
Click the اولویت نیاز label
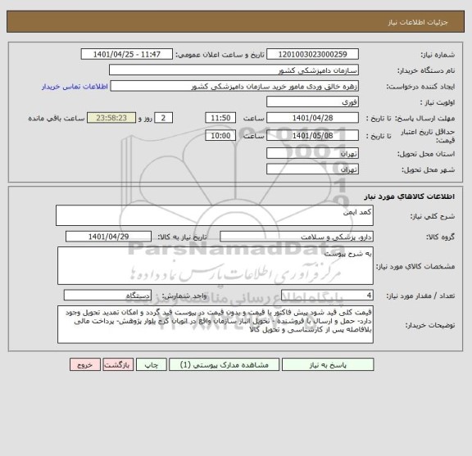click(x=438, y=102)
